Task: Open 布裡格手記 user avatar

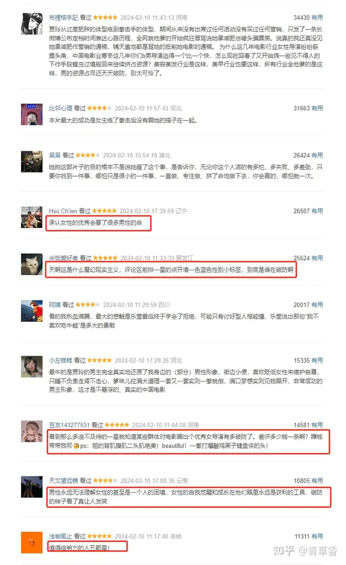Action: pyautogui.click(x=32, y=24)
